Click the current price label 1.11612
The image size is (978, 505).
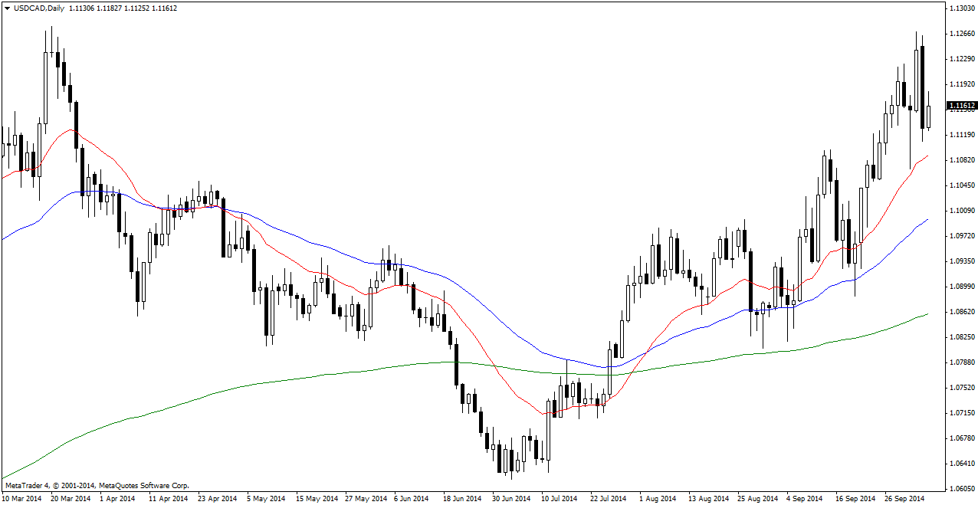961,106
